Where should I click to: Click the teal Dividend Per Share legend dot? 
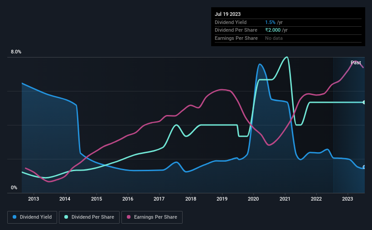click(66, 217)
